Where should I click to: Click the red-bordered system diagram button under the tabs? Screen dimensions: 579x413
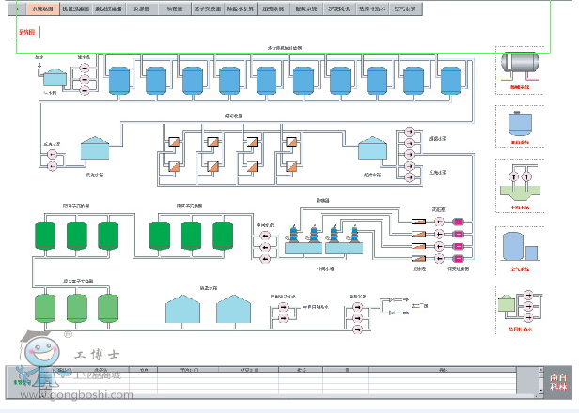click(x=27, y=32)
